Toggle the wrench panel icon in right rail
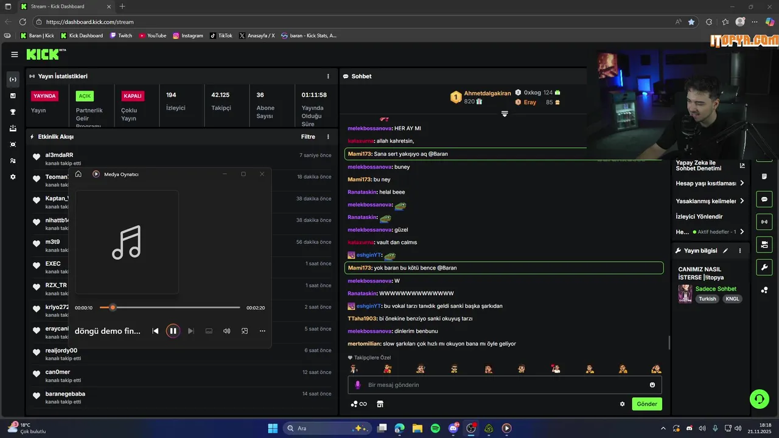 pyautogui.click(x=764, y=267)
